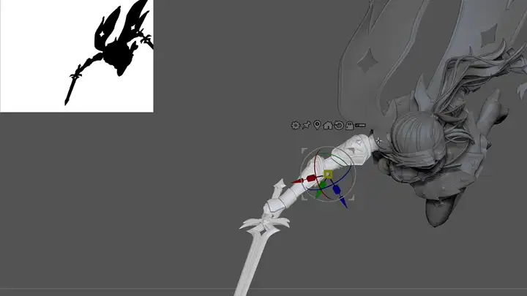Image resolution: width=527 pixels, height=296 pixels.
Task: Click the Reset Mesh Orientation circular arrow
Action: [x=339, y=126]
